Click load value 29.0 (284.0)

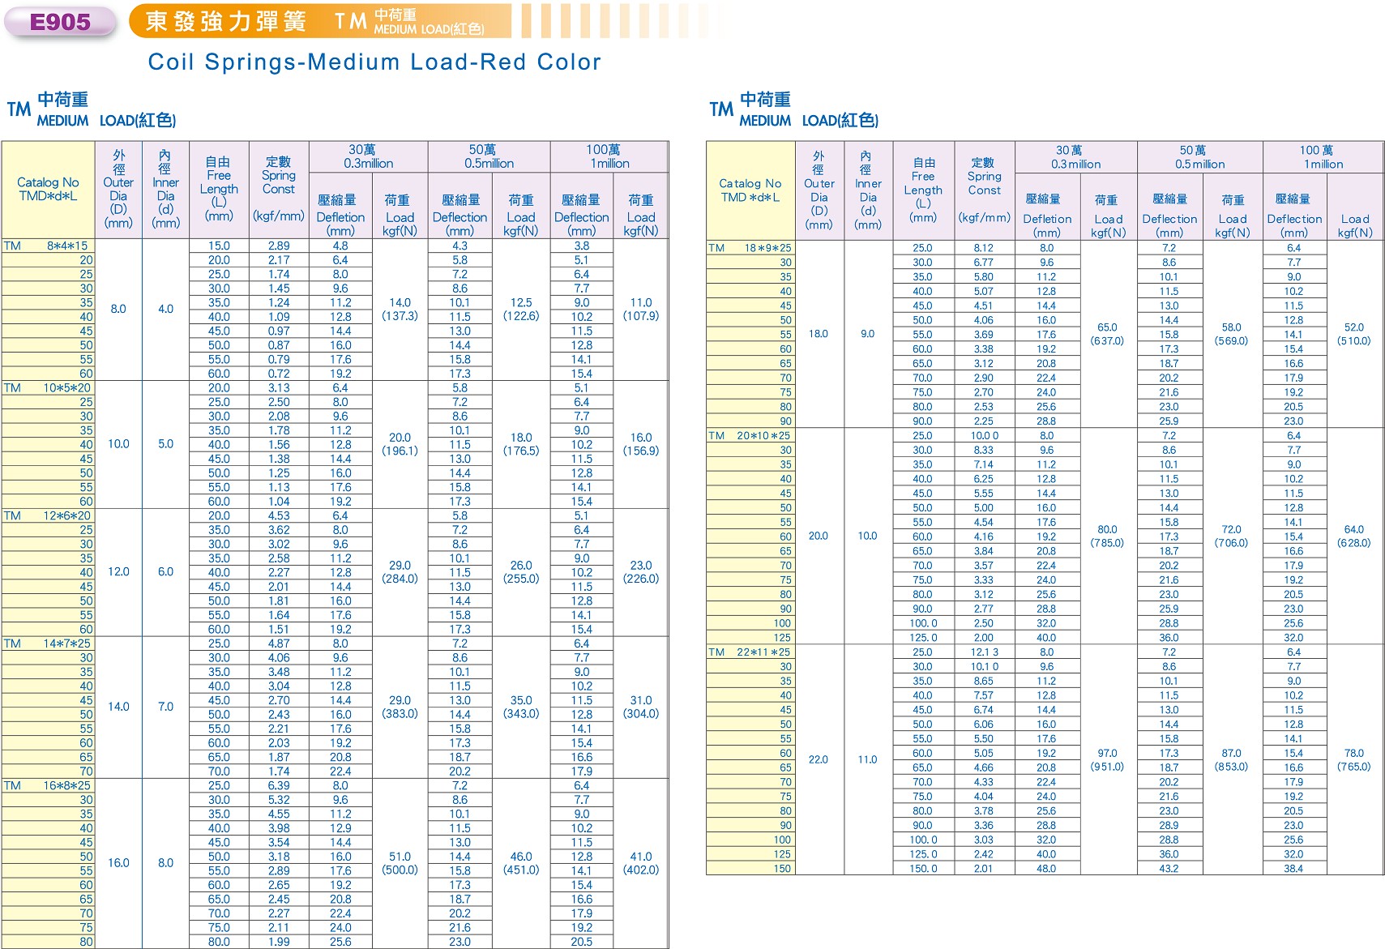400,572
